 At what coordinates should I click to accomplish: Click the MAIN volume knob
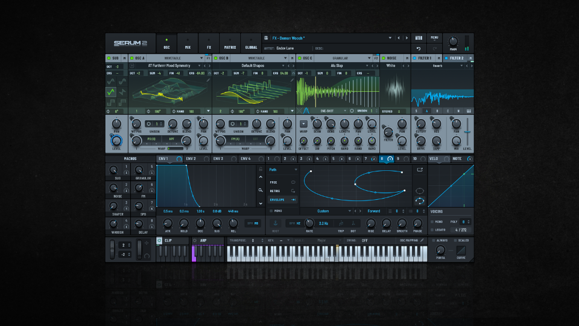(453, 42)
